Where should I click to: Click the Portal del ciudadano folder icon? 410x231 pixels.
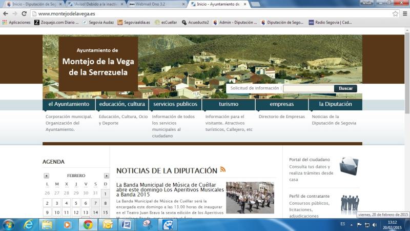[348, 166]
